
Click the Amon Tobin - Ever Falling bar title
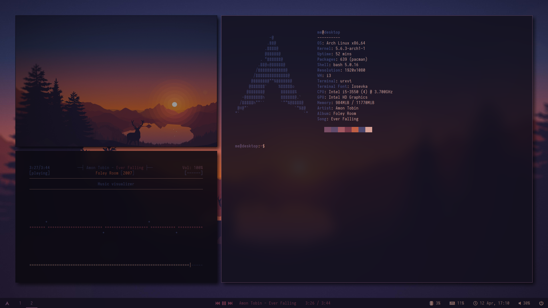(267, 303)
